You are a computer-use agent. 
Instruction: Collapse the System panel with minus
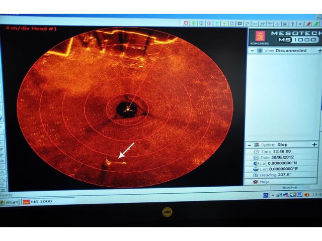tap(250, 145)
